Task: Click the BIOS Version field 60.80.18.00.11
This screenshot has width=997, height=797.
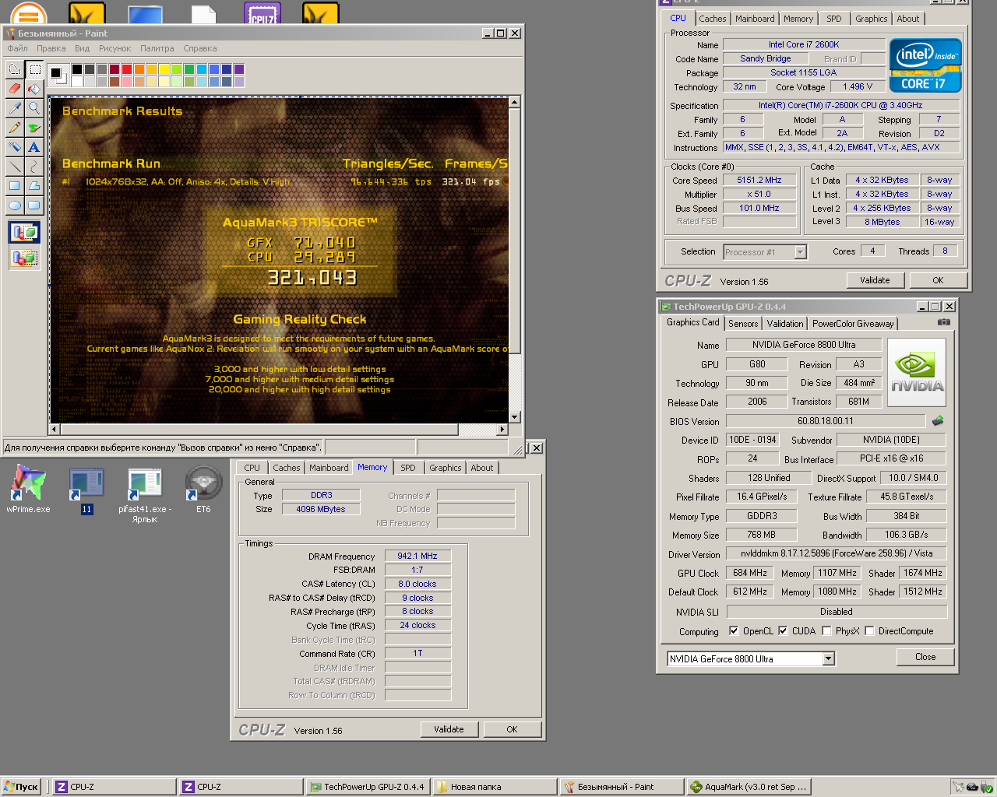Action: (826, 421)
